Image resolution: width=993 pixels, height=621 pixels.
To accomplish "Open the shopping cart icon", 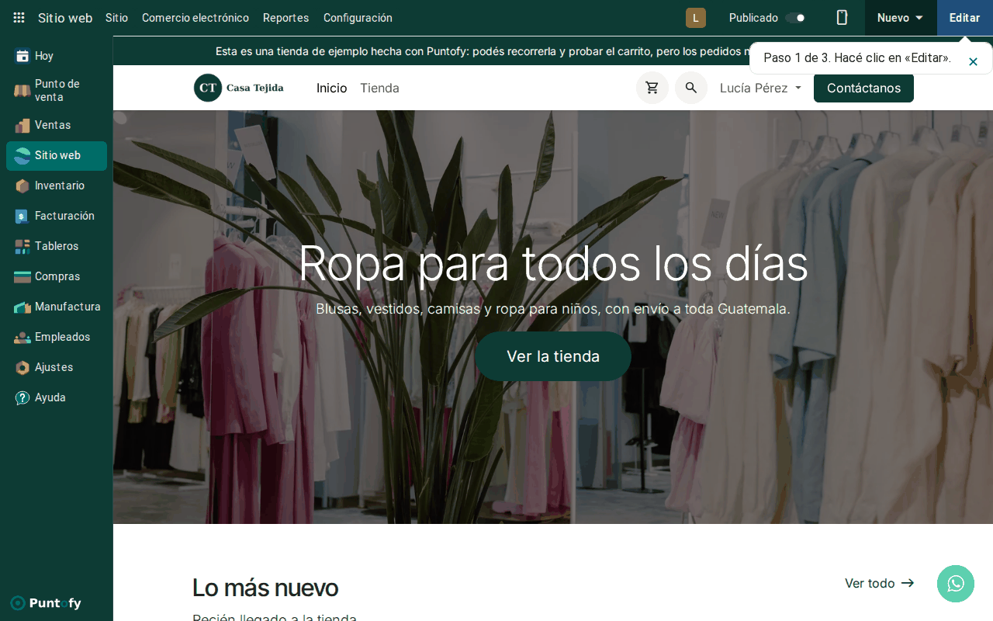I will pyautogui.click(x=652, y=88).
